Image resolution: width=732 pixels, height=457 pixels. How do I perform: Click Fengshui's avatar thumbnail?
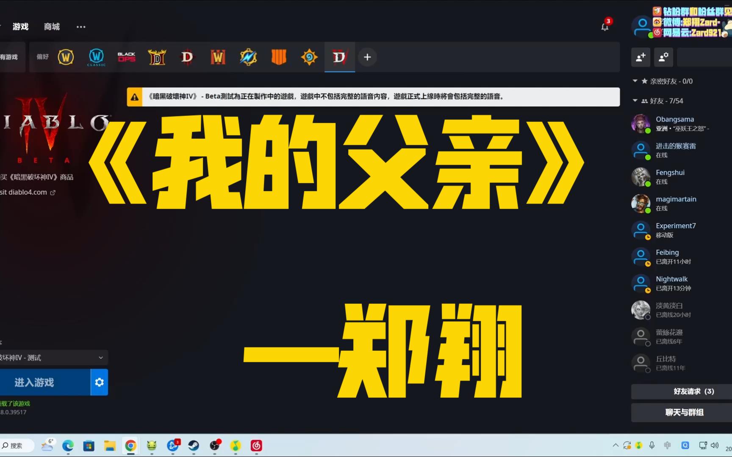(640, 177)
